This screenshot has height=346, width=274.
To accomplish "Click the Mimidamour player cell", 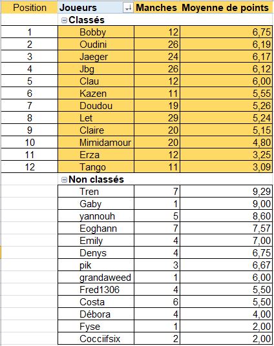I will click(96, 142).
